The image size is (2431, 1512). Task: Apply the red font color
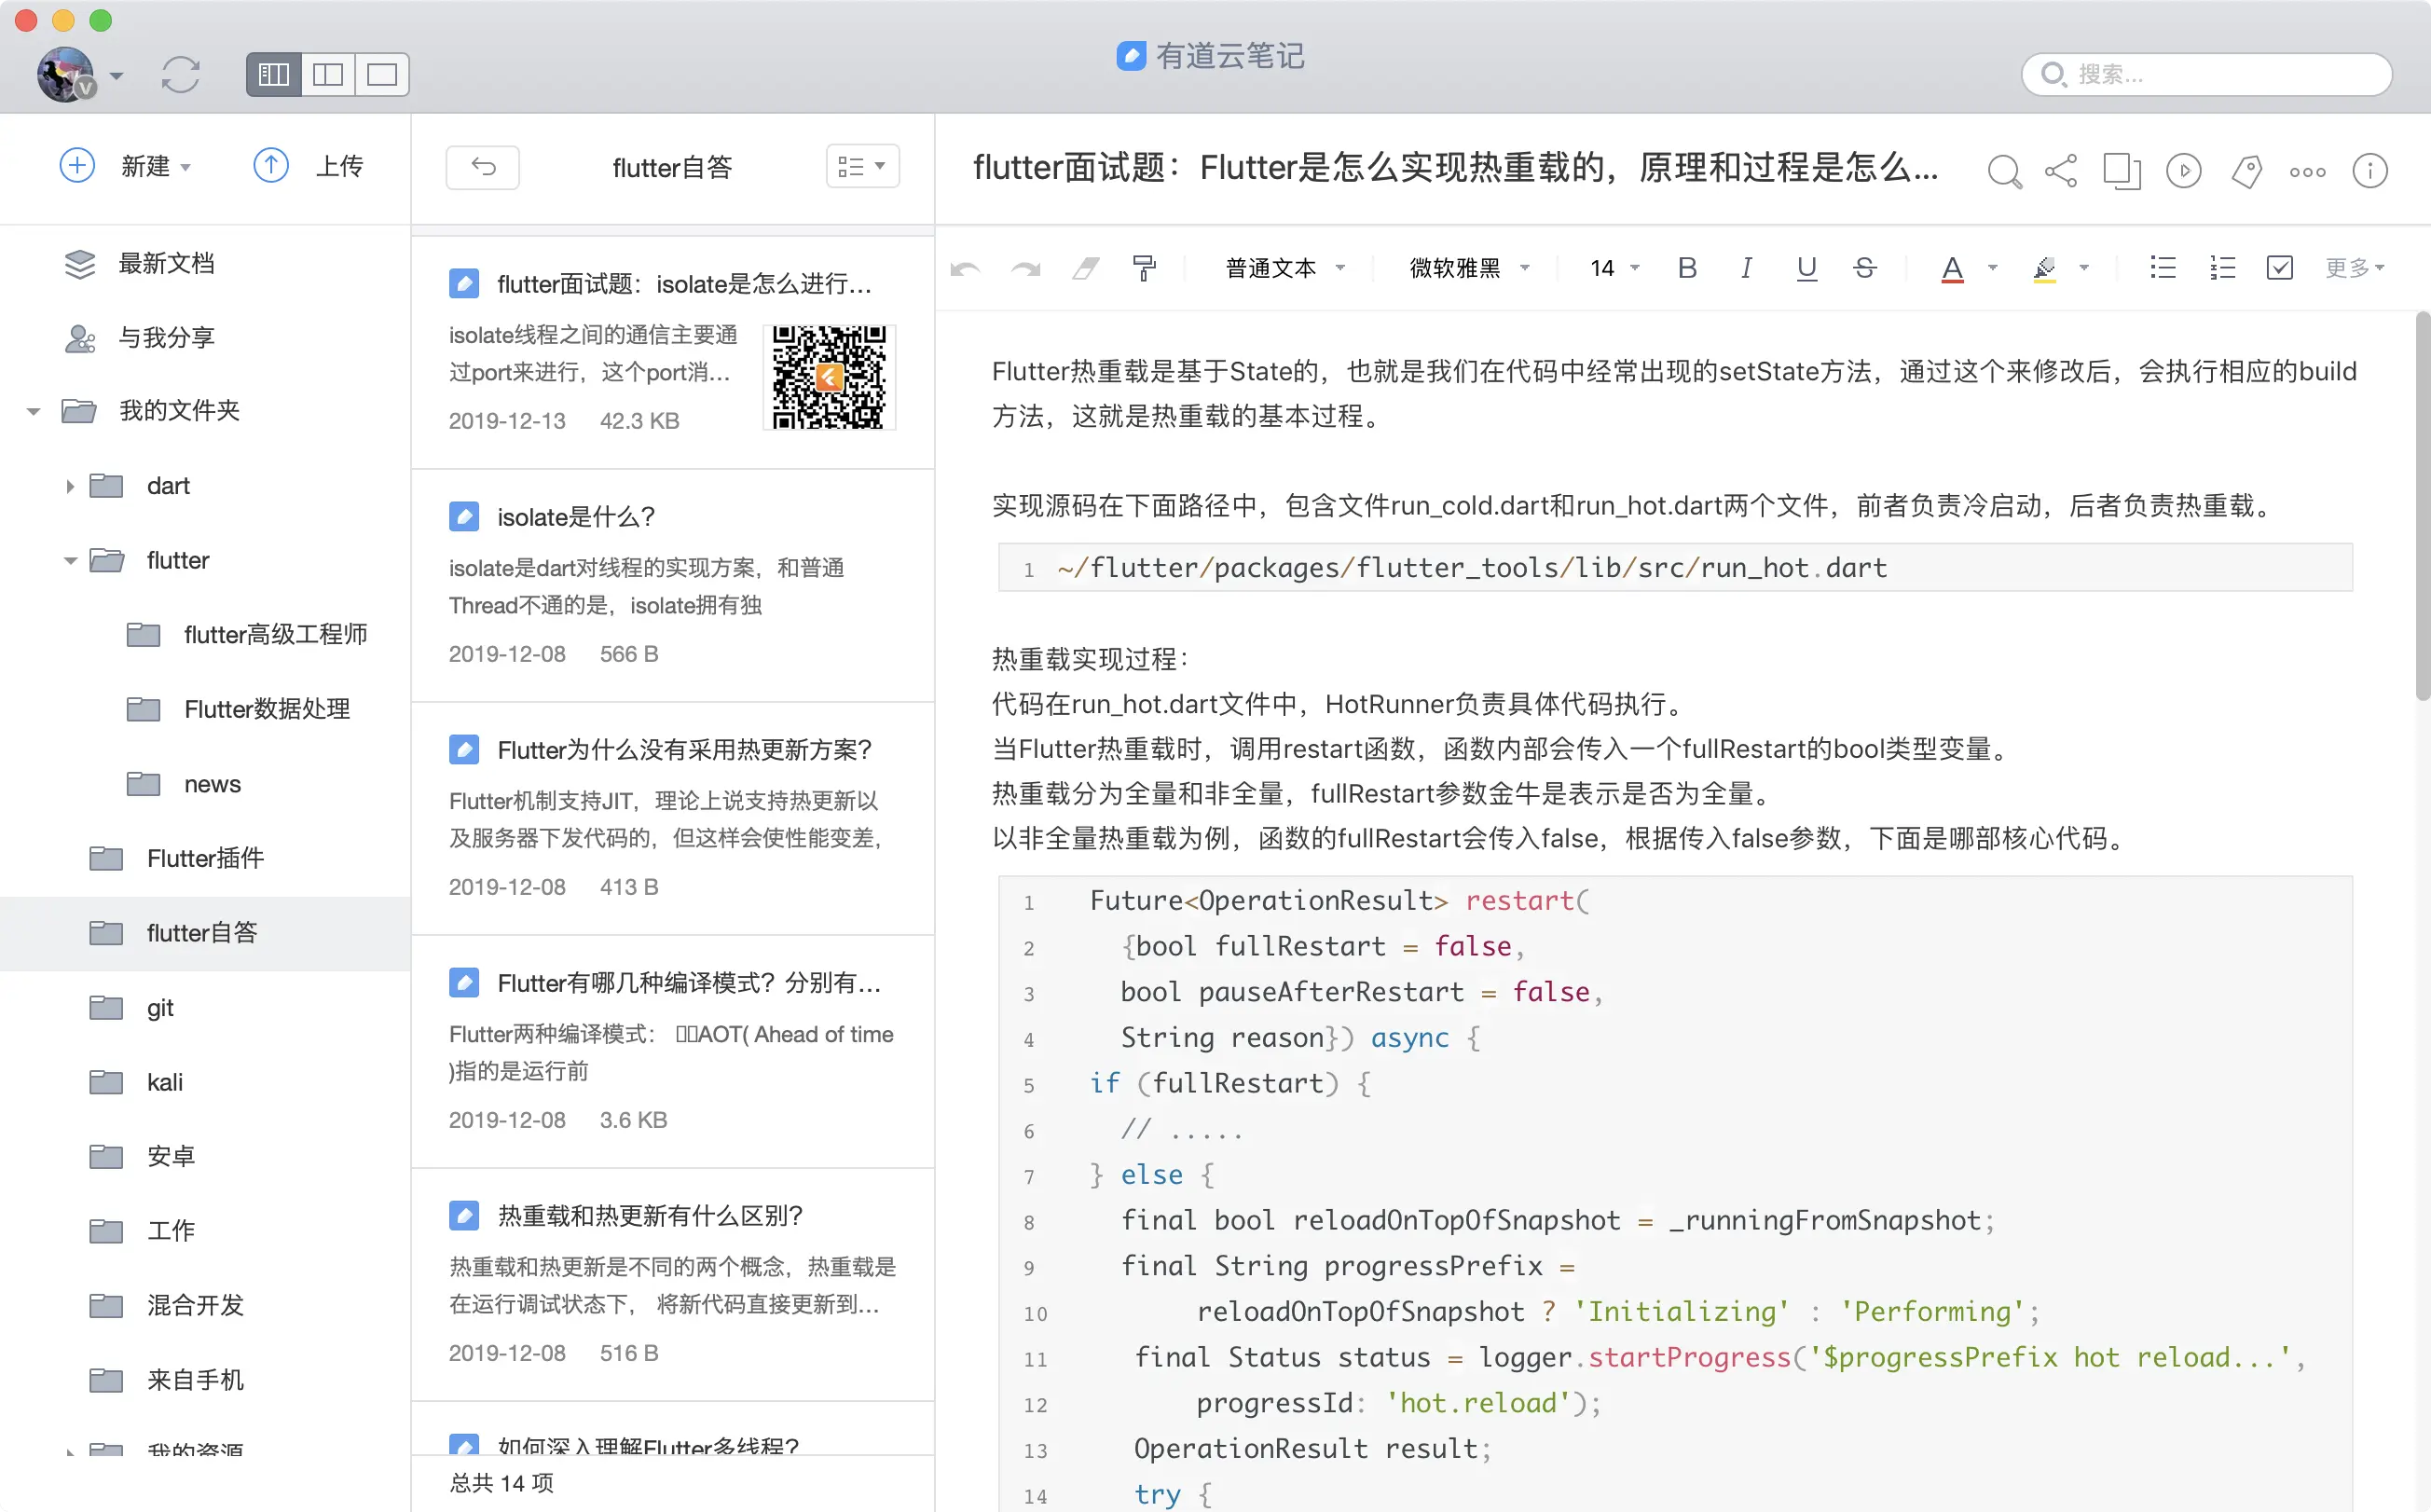click(x=1952, y=269)
